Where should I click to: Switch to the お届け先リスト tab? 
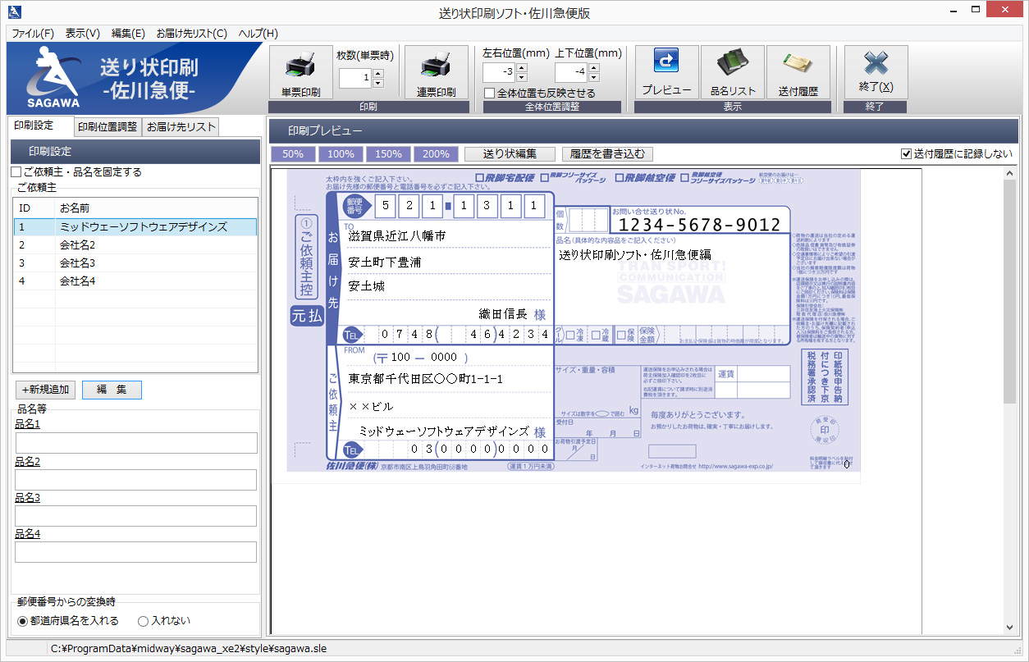coord(181,127)
